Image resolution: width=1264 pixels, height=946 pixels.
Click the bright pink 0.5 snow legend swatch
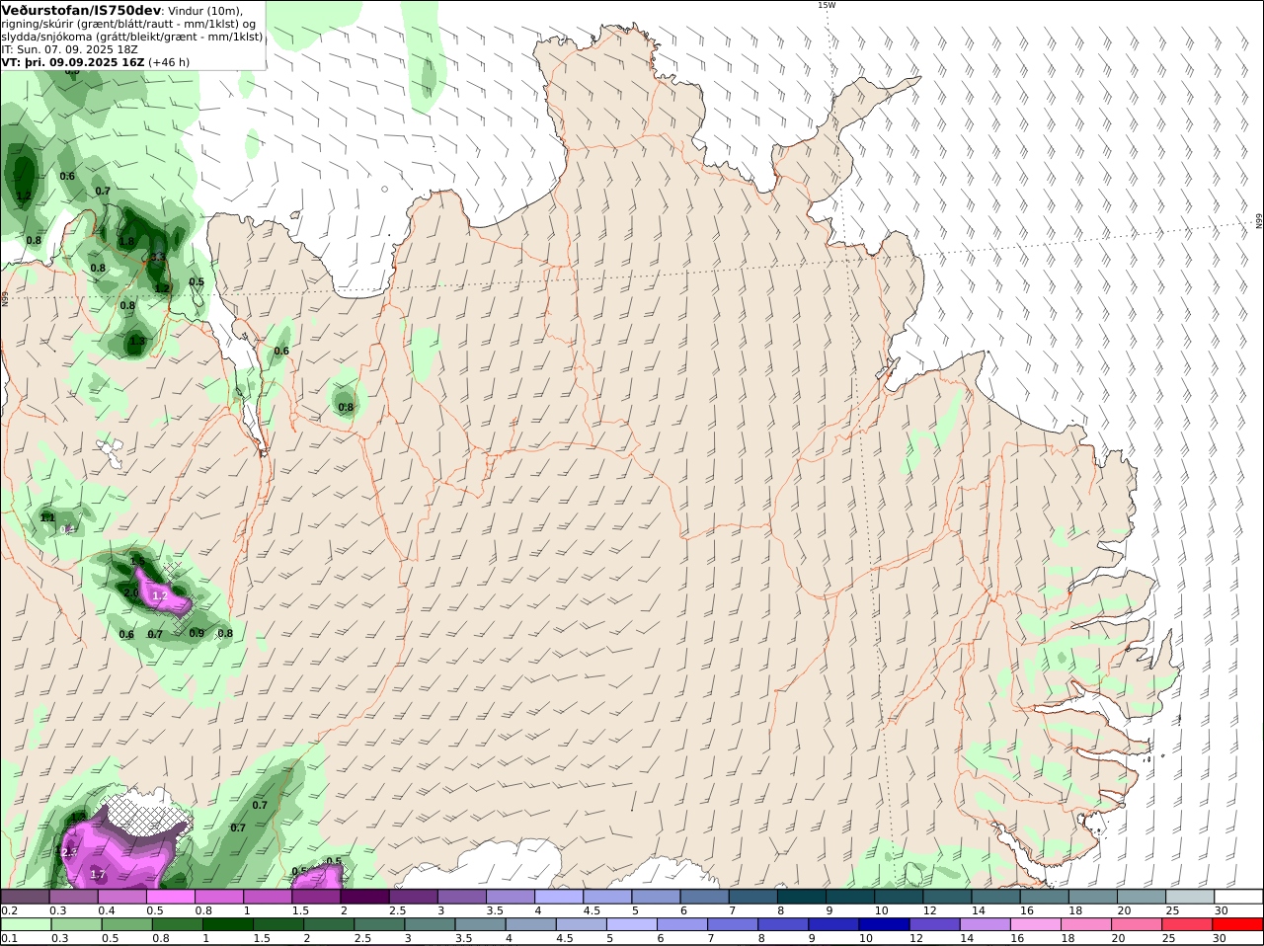[170, 897]
